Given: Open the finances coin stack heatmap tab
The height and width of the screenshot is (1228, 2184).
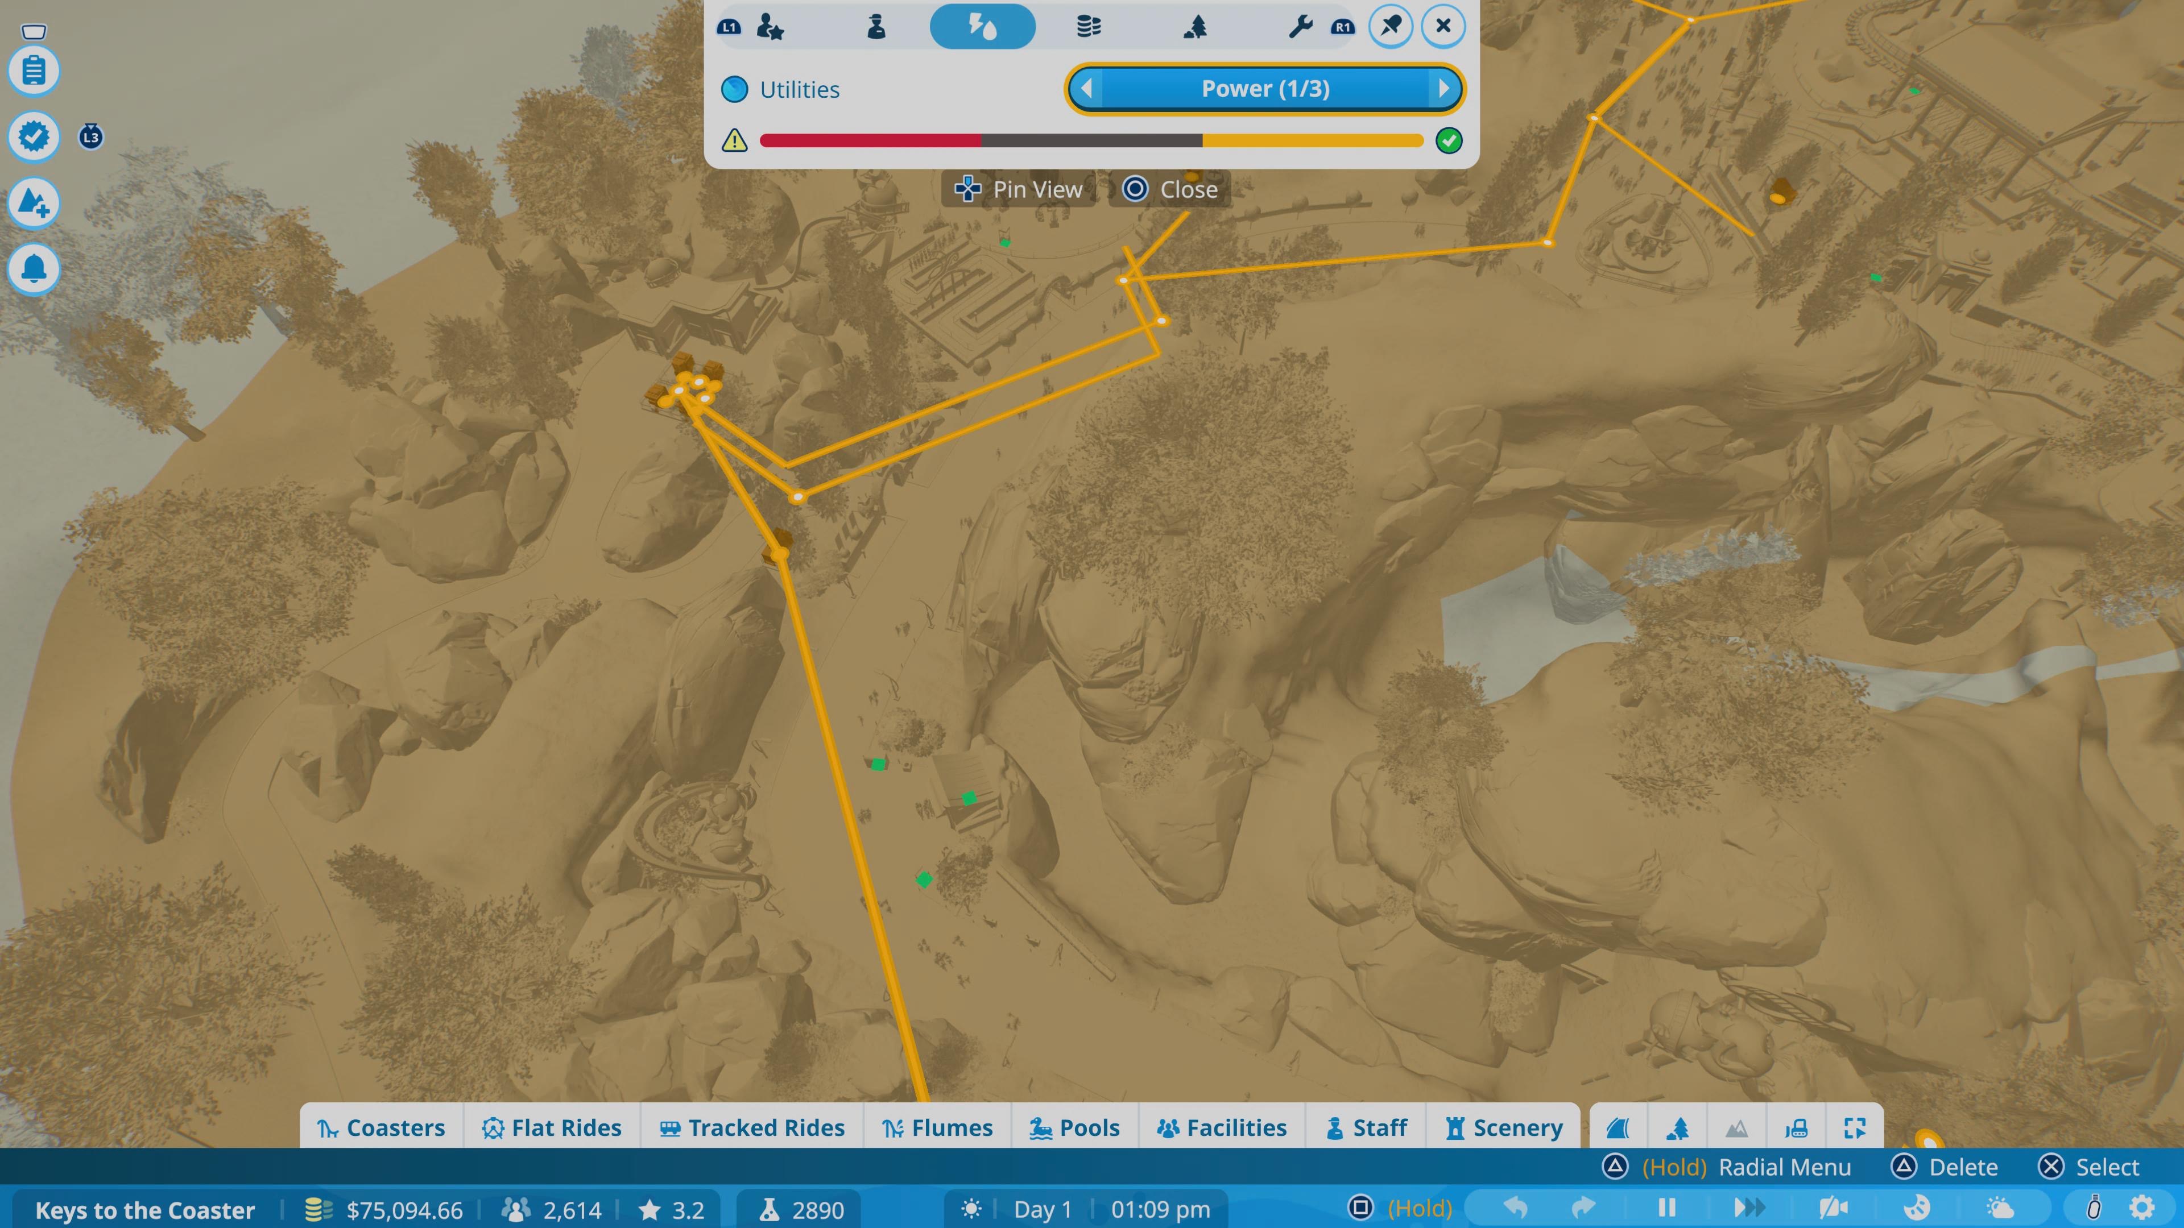Looking at the screenshot, I should 1089,26.
